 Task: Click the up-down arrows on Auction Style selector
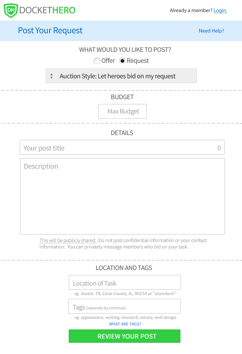coord(51,76)
